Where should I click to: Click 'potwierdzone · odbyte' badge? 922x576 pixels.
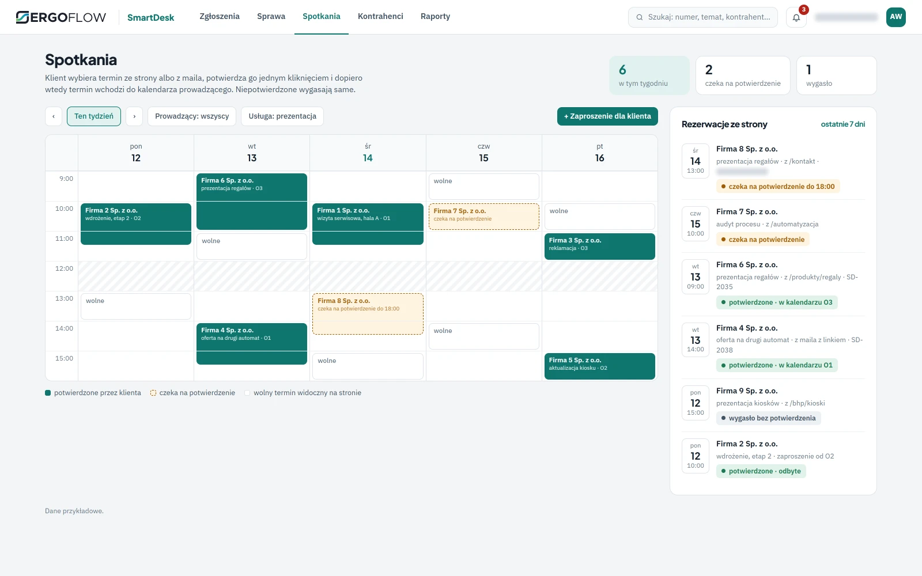761,471
